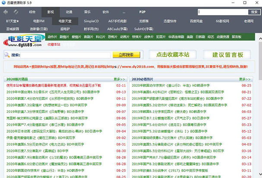Click the site search box next to 搜索:
The height and width of the screenshot is (178, 262).
[x=65, y=55]
